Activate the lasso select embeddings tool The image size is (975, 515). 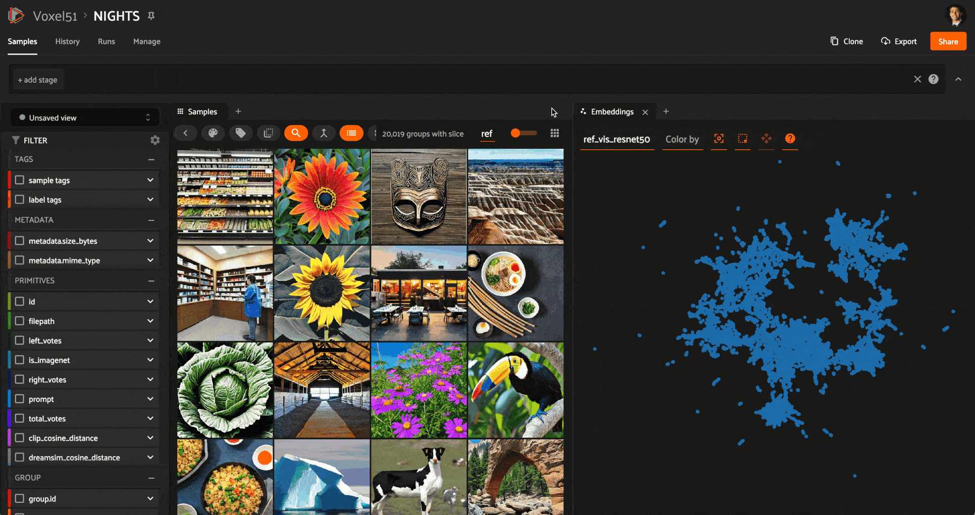click(743, 139)
